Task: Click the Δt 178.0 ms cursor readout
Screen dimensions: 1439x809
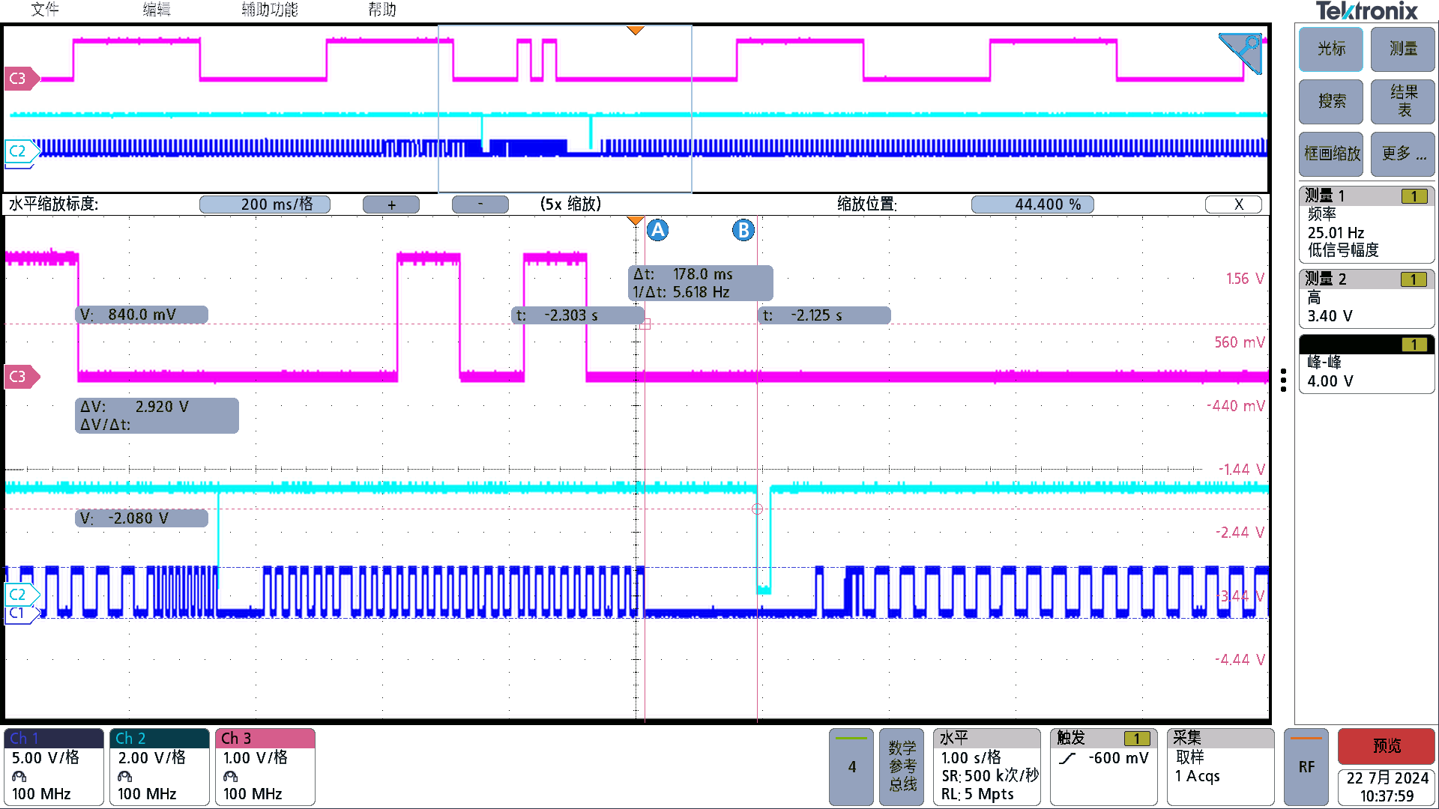Action: 700,283
